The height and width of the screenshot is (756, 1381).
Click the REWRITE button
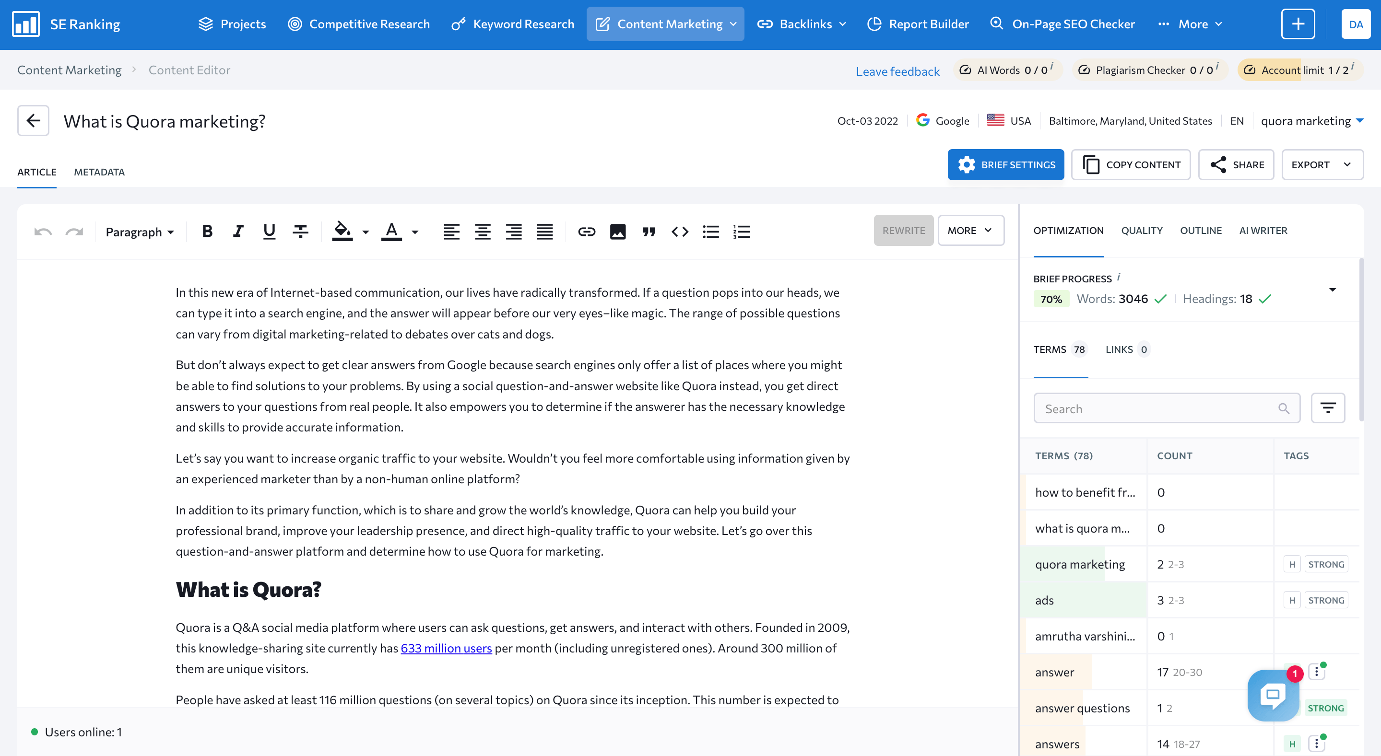(x=903, y=231)
